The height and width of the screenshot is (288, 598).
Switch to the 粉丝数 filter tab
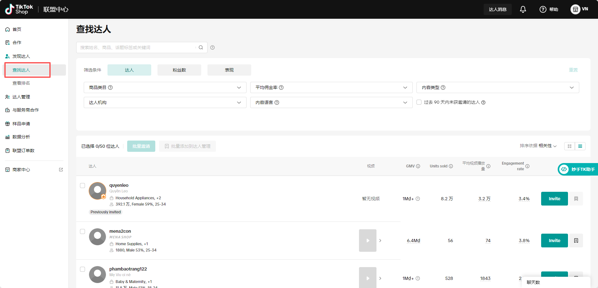[x=179, y=70]
